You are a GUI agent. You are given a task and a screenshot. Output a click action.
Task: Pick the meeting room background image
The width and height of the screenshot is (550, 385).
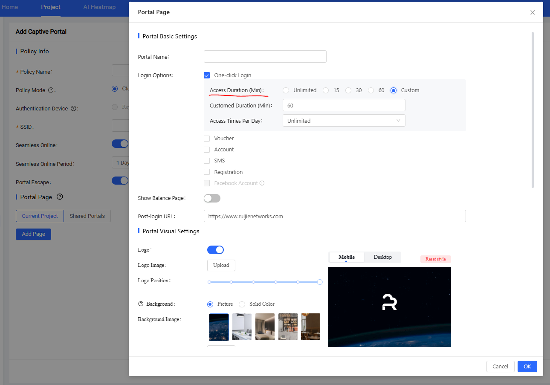pyautogui.click(x=242, y=327)
